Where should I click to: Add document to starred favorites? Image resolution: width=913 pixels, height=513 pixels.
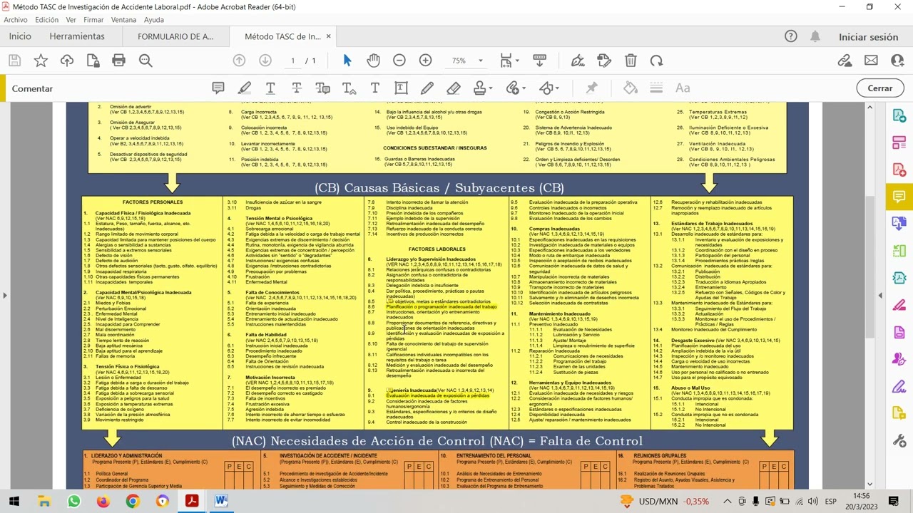click(41, 61)
